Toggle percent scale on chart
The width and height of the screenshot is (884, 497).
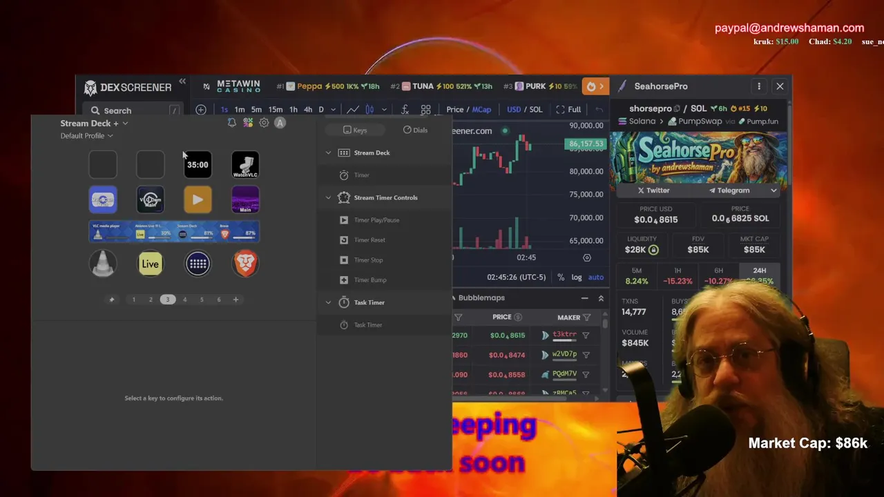[x=561, y=277]
